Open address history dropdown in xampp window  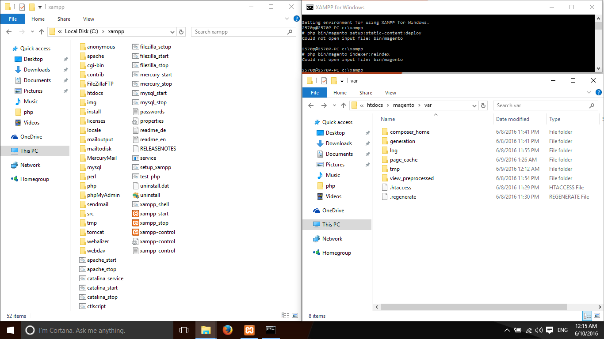172,32
